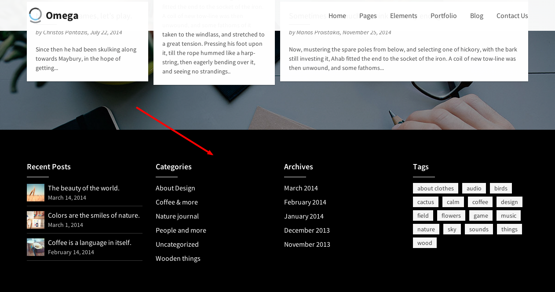
Task: Open the Nature journal category
Action: pos(177,216)
